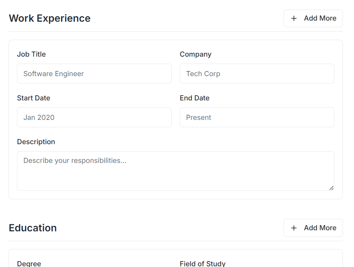Viewport: 354px width, 267px height.
Task: Click the Job Title input field
Action: pos(94,74)
